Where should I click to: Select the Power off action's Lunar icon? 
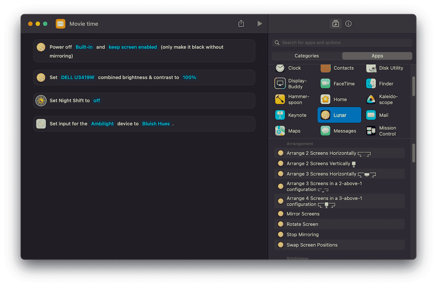41,47
